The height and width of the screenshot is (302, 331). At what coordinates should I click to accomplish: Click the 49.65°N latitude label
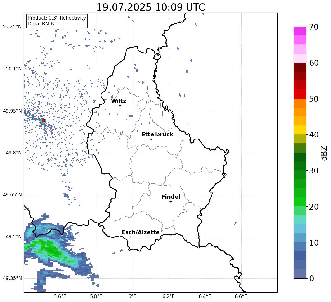[12, 194]
